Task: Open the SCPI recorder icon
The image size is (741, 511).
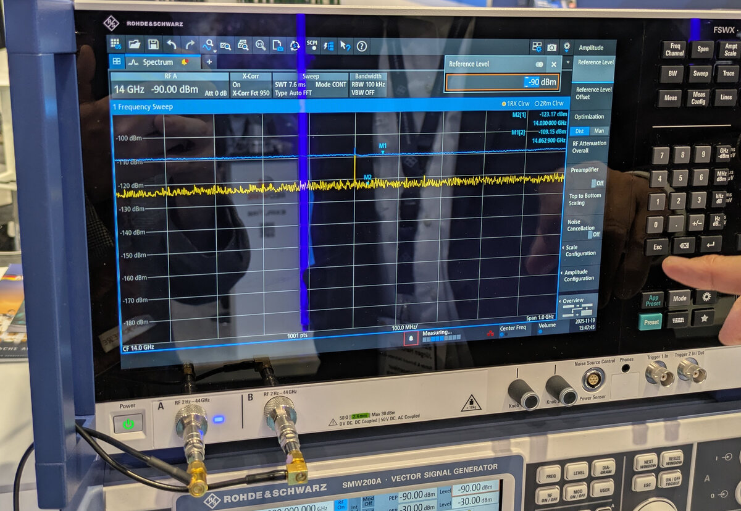Action: 312,45
